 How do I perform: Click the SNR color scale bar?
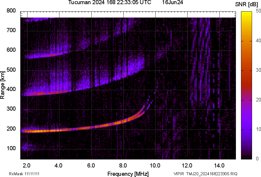click(x=246, y=85)
